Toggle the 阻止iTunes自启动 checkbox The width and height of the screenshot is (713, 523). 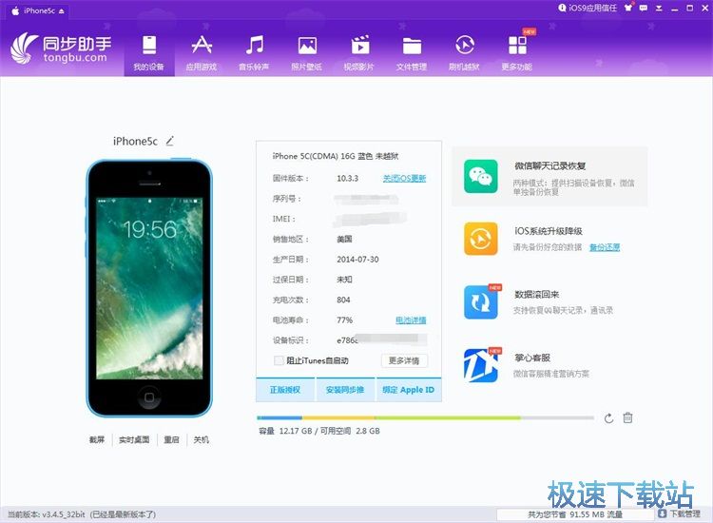coord(279,360)
